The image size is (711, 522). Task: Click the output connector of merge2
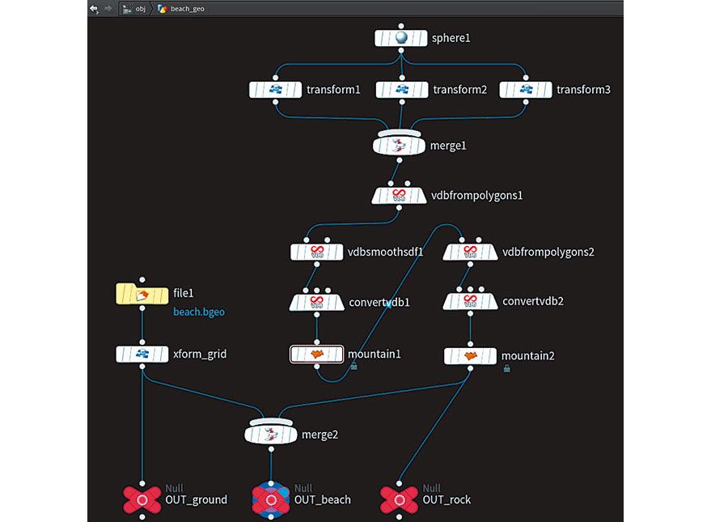[271, 449]
